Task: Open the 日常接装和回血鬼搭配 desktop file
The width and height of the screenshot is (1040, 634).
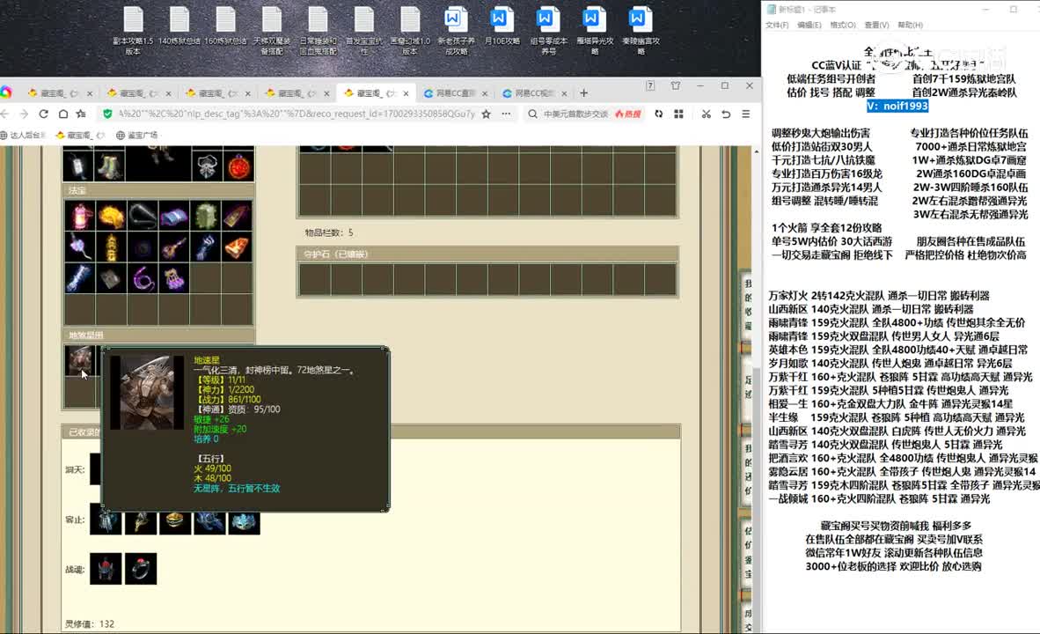Action: coord(318,31)
